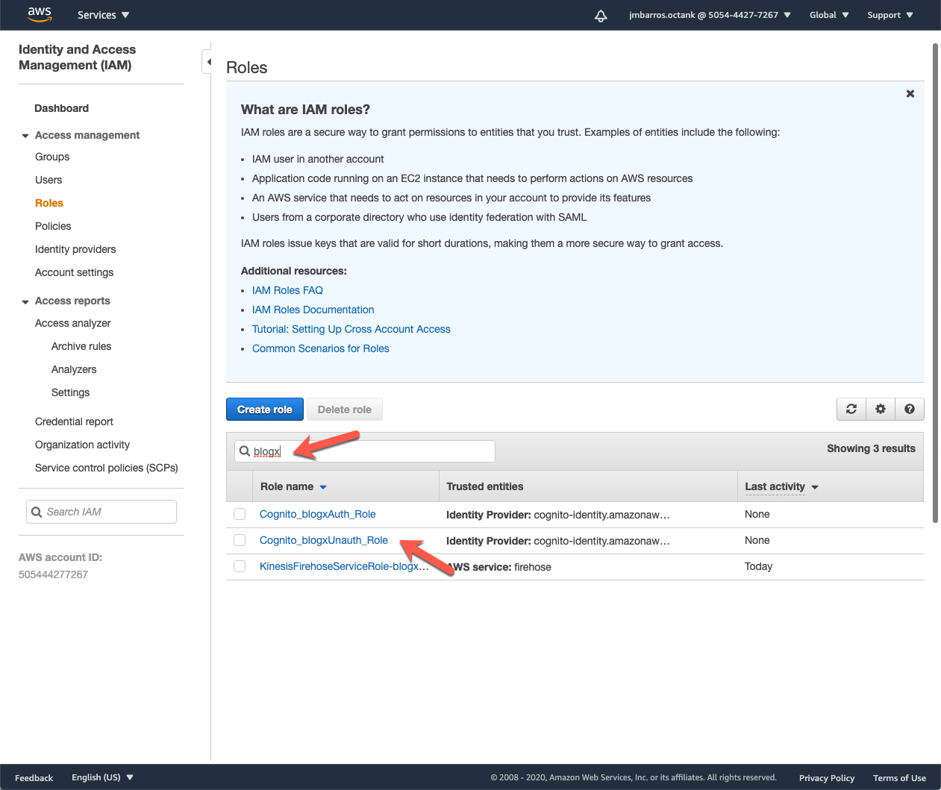The image size is (941, 790).
Task: Click the Create role button
Action: click(265, 409)
